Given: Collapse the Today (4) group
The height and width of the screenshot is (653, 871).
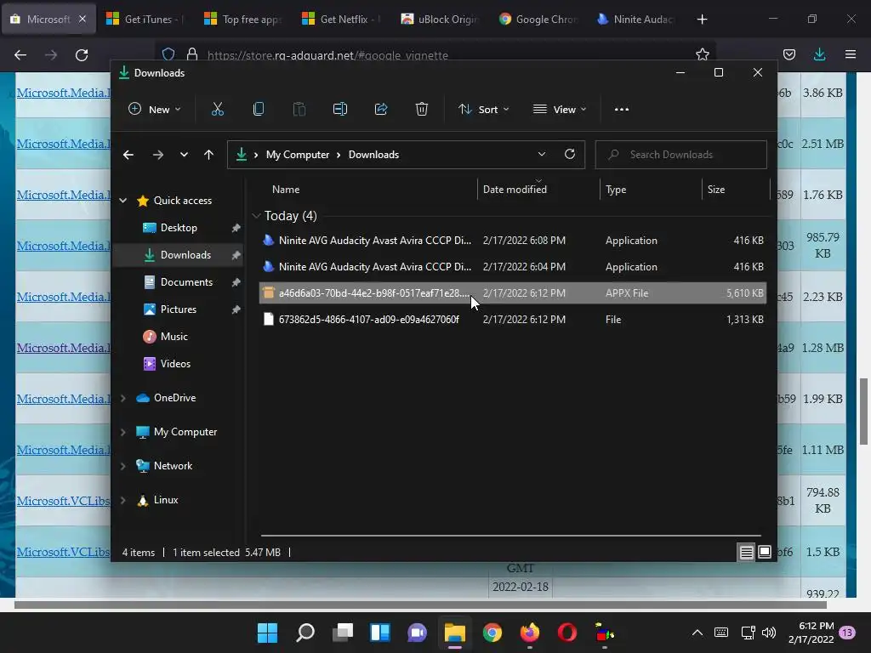Looking at the screenshot, I should point(256,215).
